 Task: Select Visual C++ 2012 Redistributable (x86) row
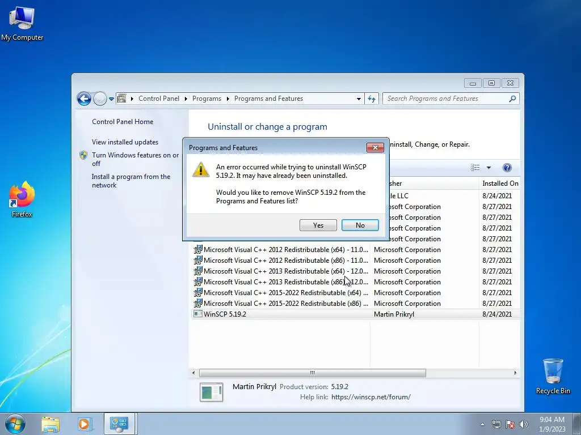pos(356,261)
